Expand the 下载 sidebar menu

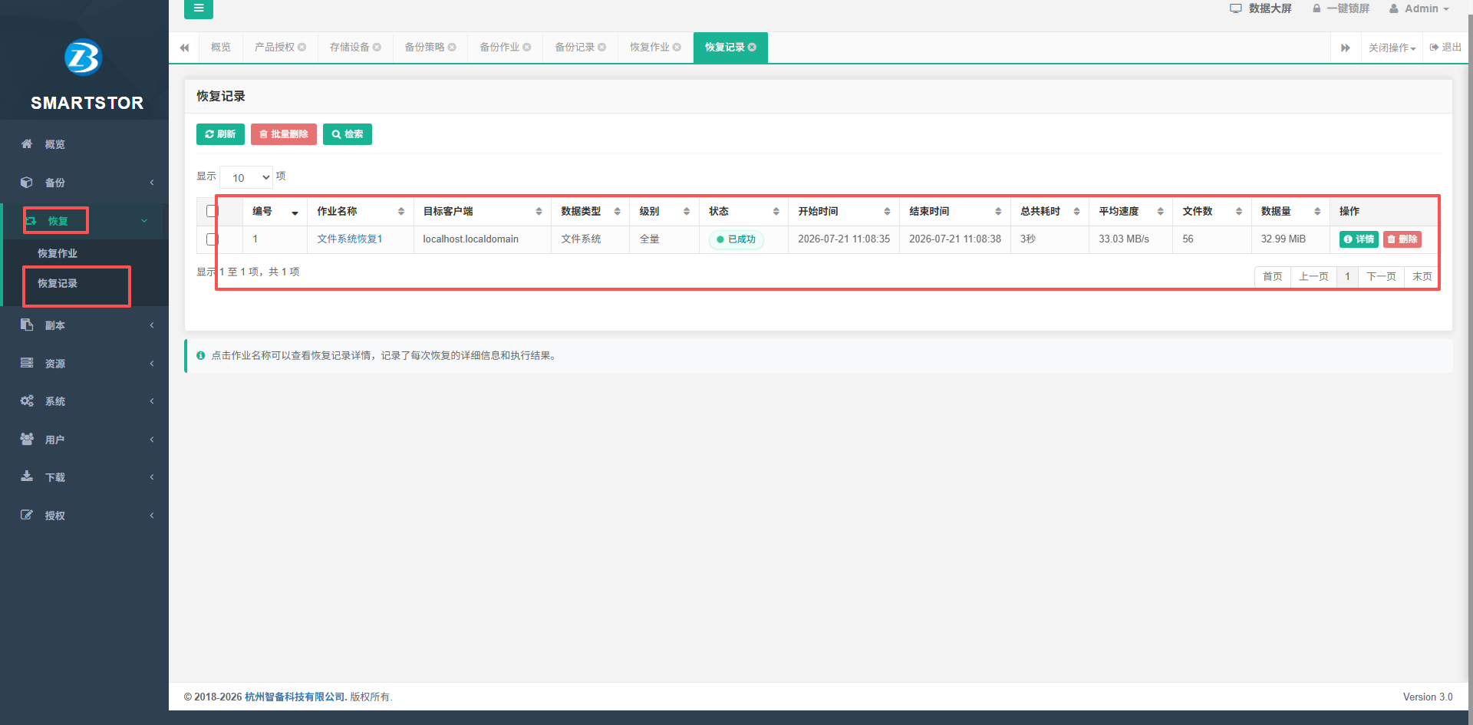[x=84, y=477]
